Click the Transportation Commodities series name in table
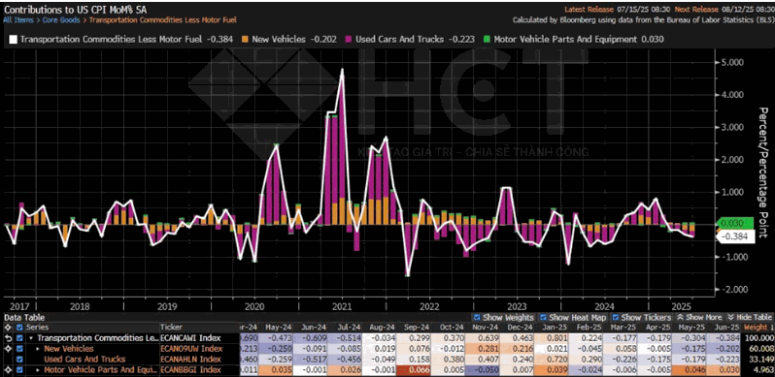 97,338
